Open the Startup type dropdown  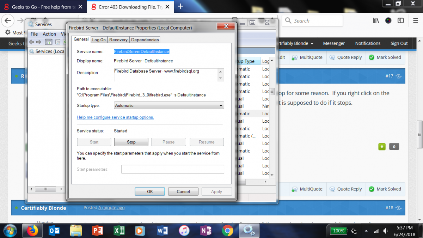pos(169,105)
